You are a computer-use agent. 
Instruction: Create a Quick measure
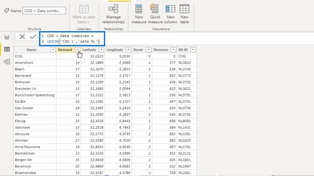(155, 14)
